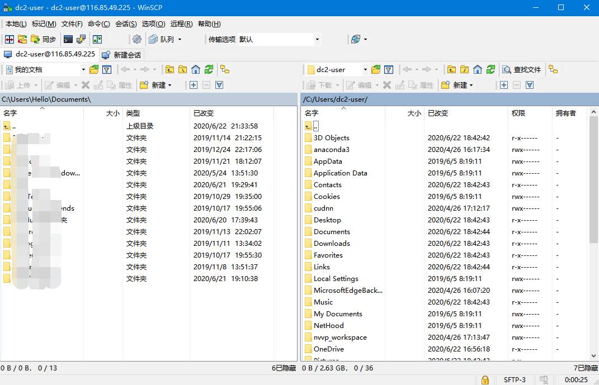Open the 会话(S) menu

[126, 24]
